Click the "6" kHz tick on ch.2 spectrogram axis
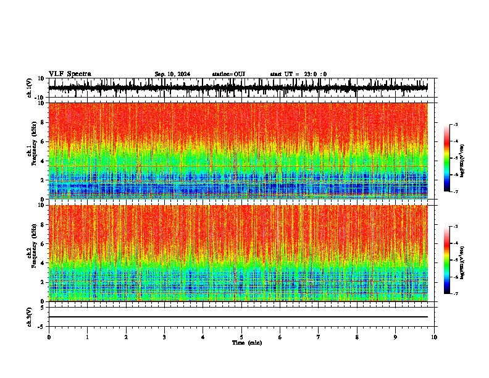 43,244
